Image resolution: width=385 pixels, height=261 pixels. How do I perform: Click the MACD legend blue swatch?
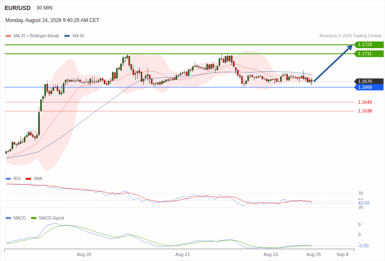point(8,218)
